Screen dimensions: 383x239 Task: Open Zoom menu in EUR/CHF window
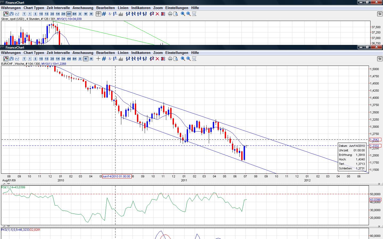158,53
